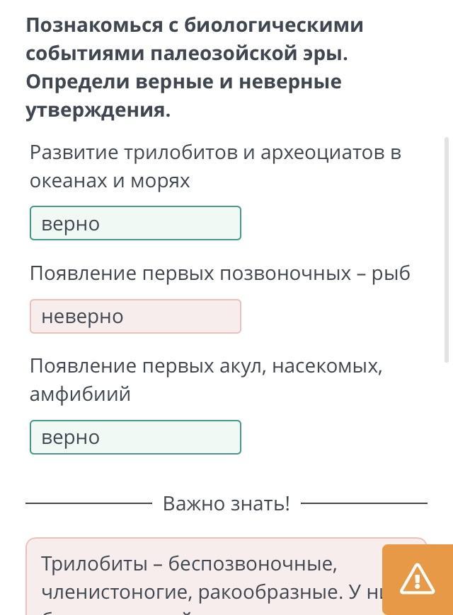Open the answer dropdown under the trilobites statement
This screenshot has height=615, width=453.
(135, 223)
